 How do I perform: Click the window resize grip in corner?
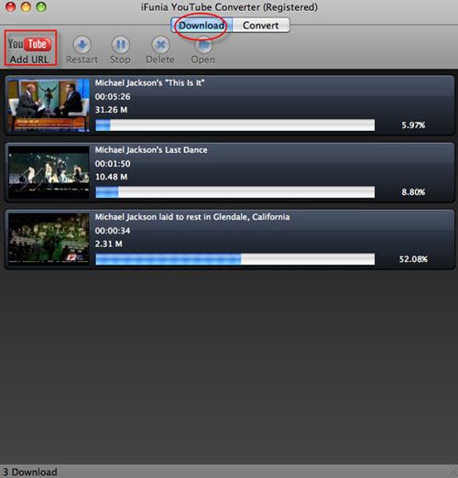click(453, 473)
